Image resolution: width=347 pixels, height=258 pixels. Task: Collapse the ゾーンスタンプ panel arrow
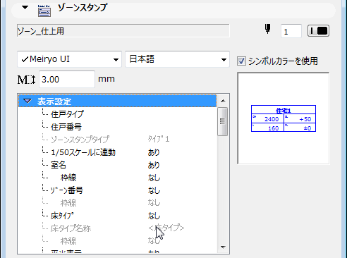(25, 8)
